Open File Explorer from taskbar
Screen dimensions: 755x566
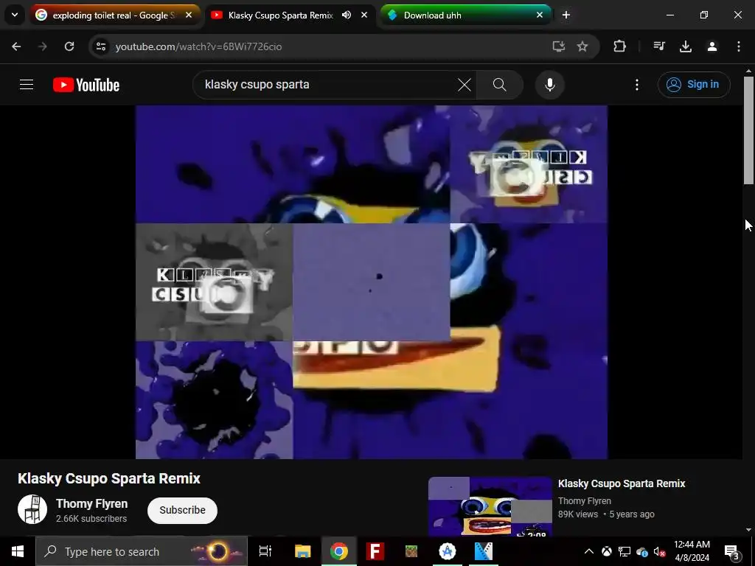(x=303, y=551)
